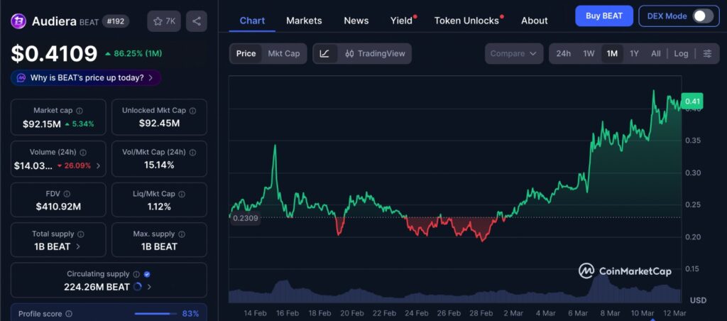Open the News tab
Image resolution: width=727 pixels, height=321 pixels.
coord(356,21)
